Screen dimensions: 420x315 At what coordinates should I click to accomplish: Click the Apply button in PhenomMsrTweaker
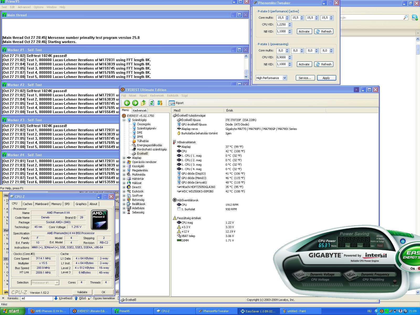[326, 78]
